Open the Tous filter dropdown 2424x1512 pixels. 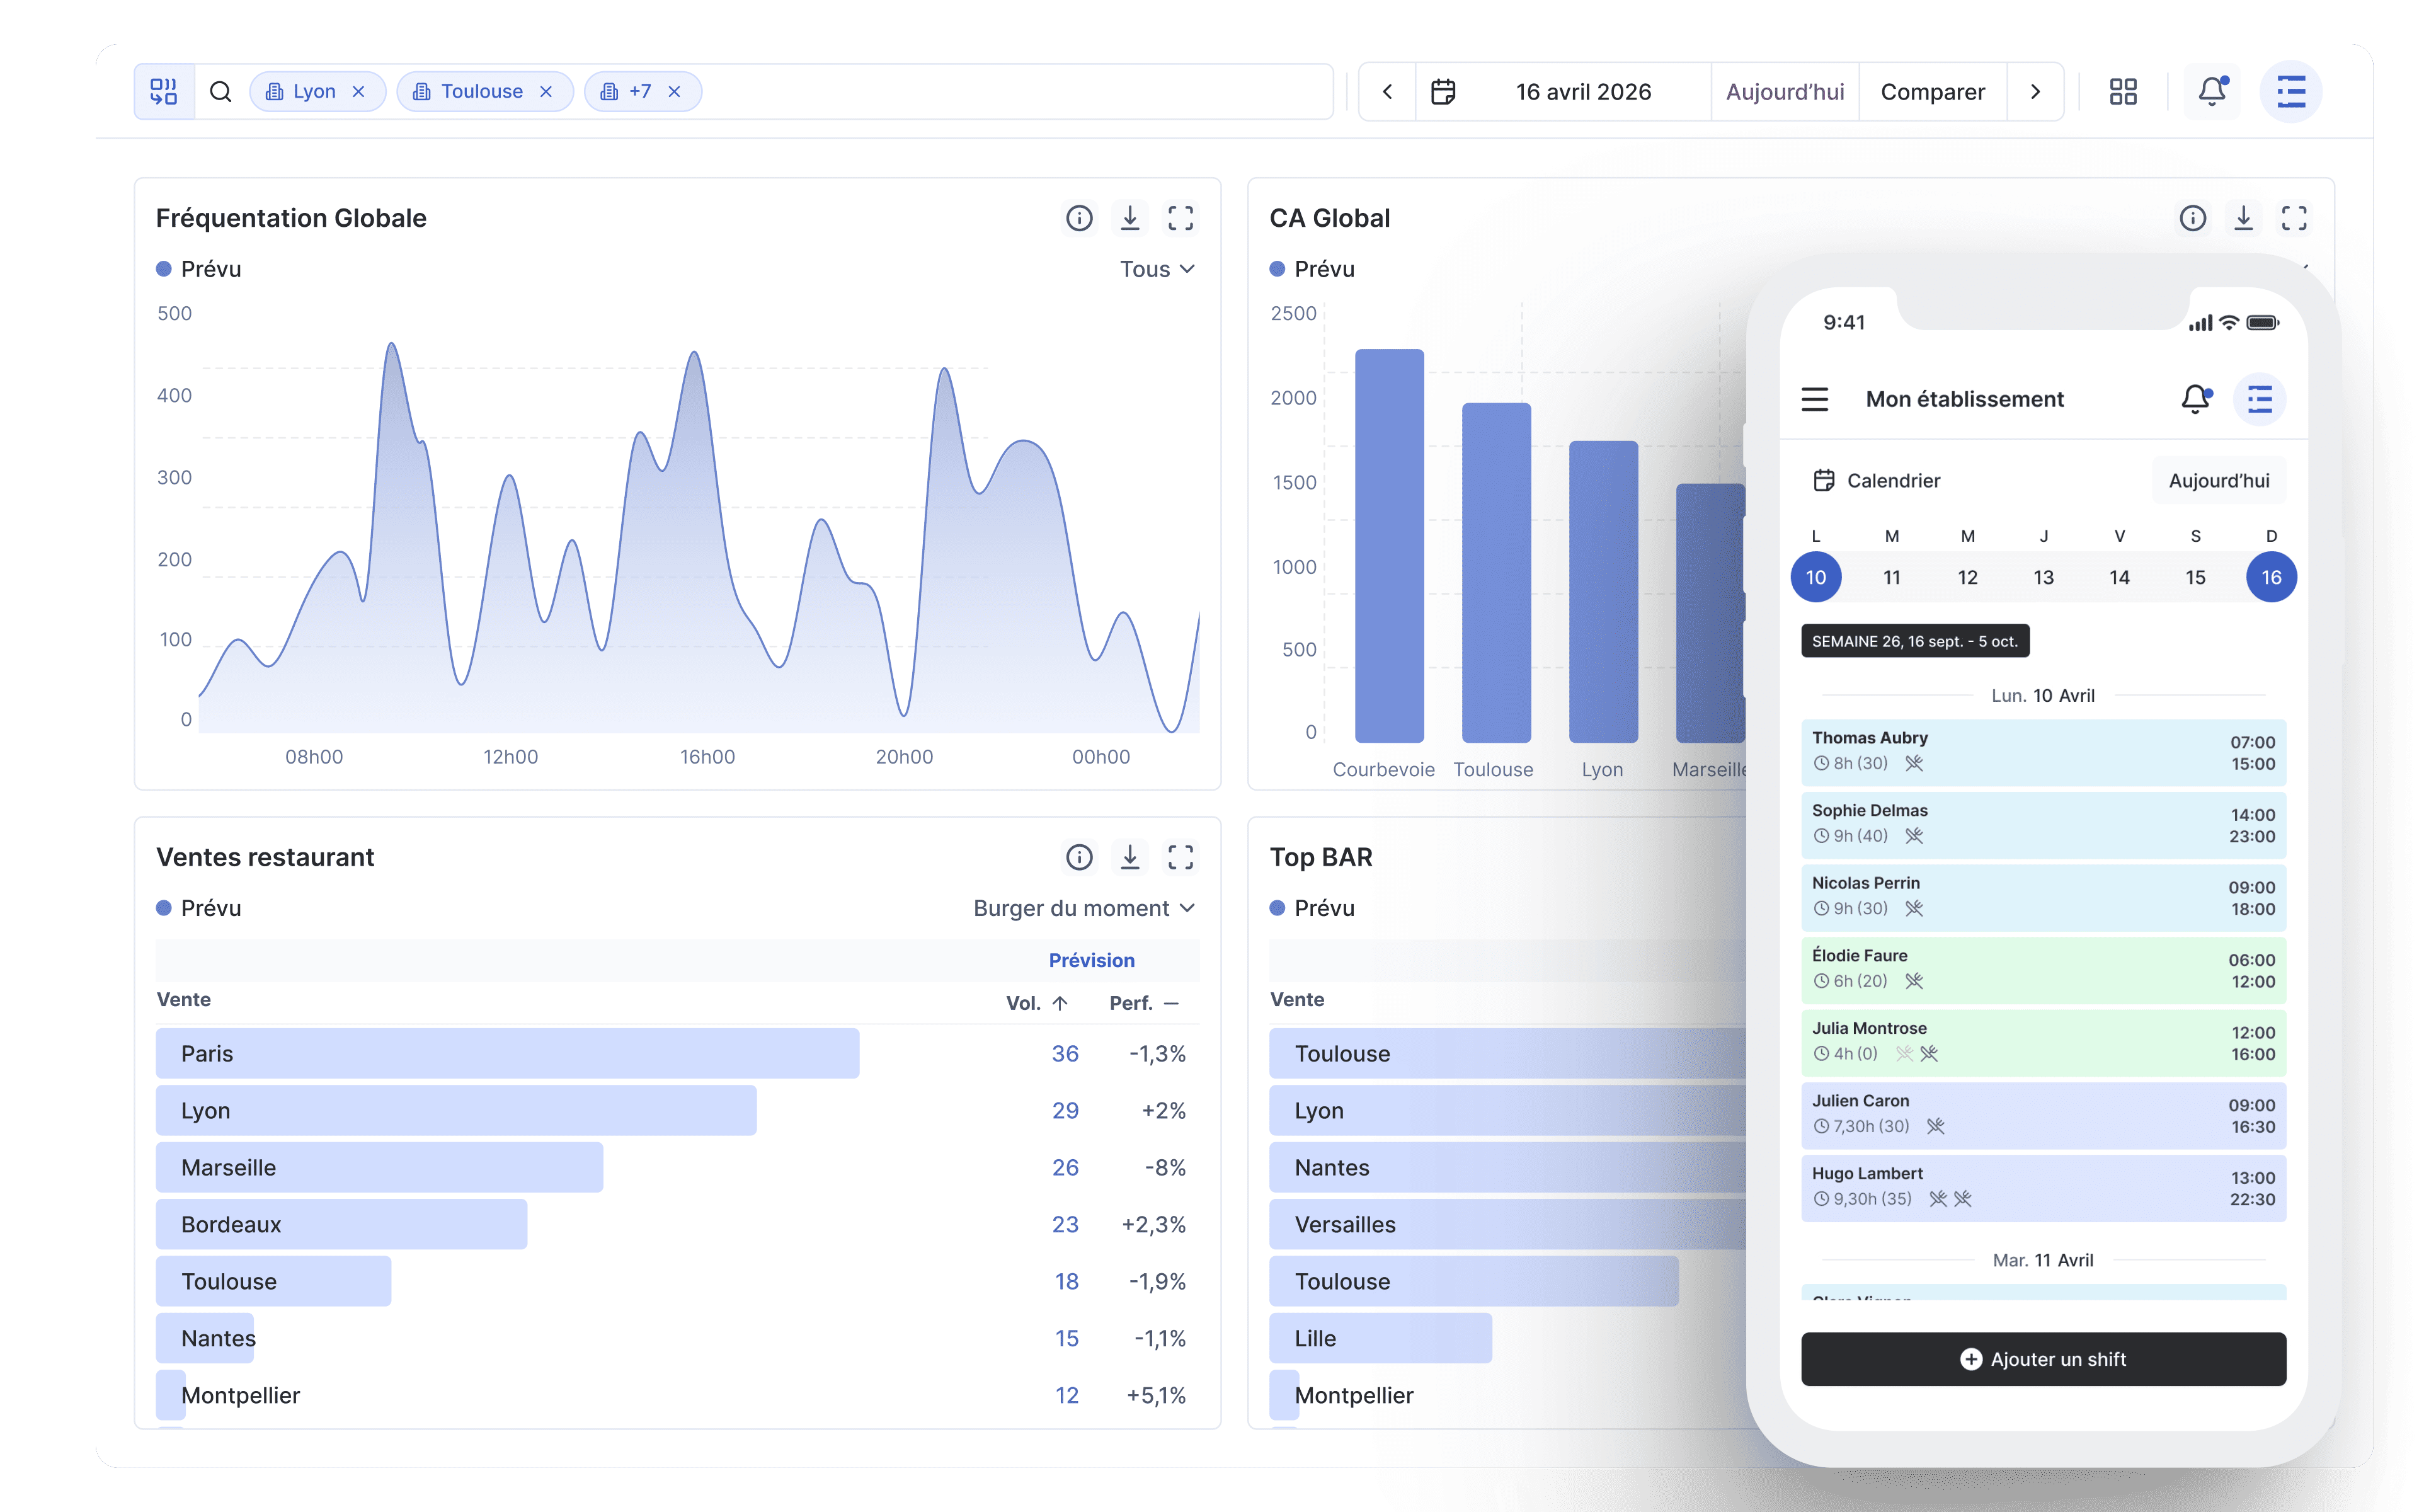point(1157,269)
